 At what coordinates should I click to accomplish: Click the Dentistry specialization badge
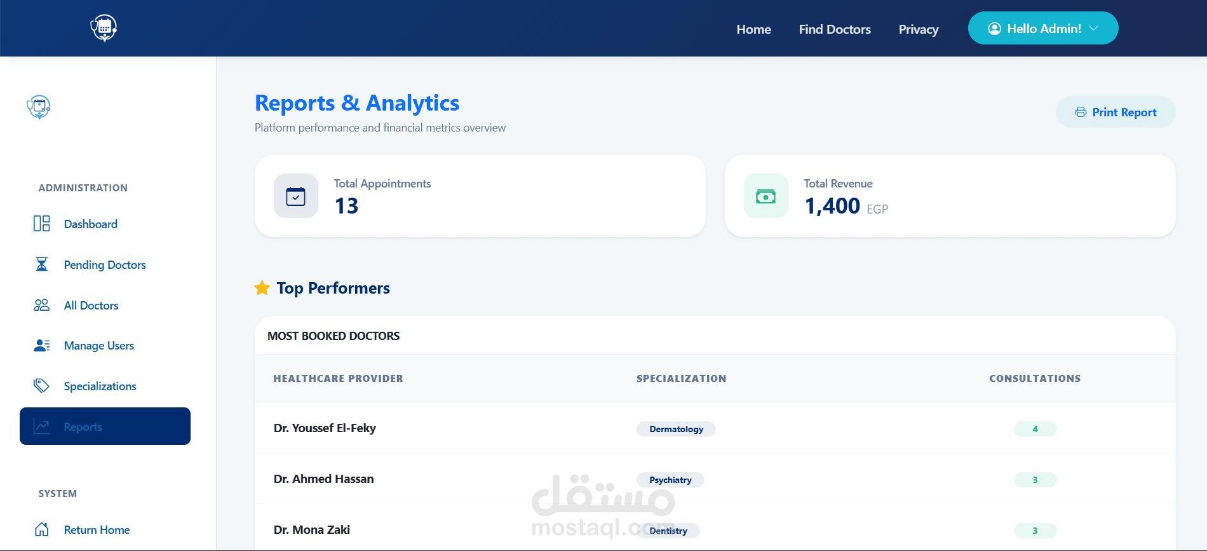coord(668,531)
